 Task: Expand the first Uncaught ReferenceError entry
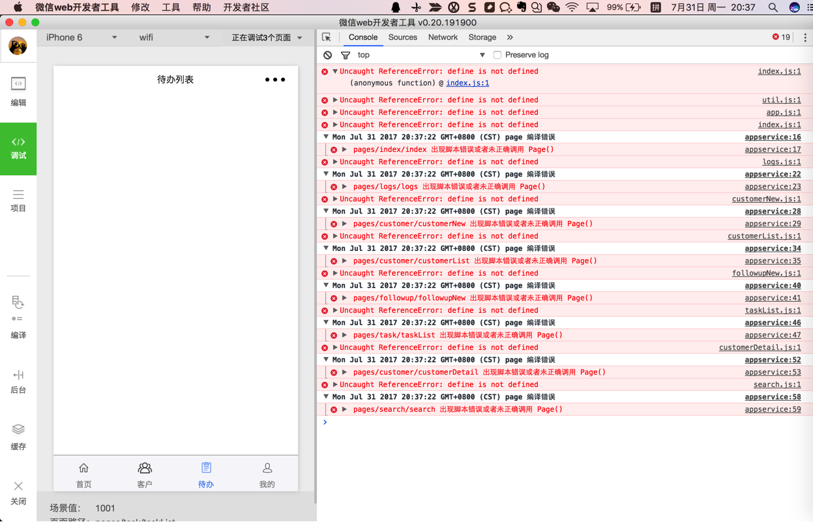point(334,71)
